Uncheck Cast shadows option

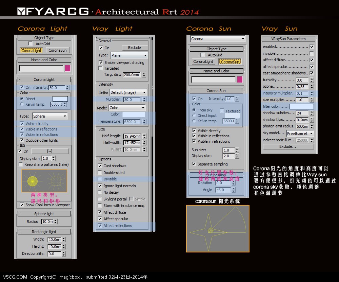(100, 165)
